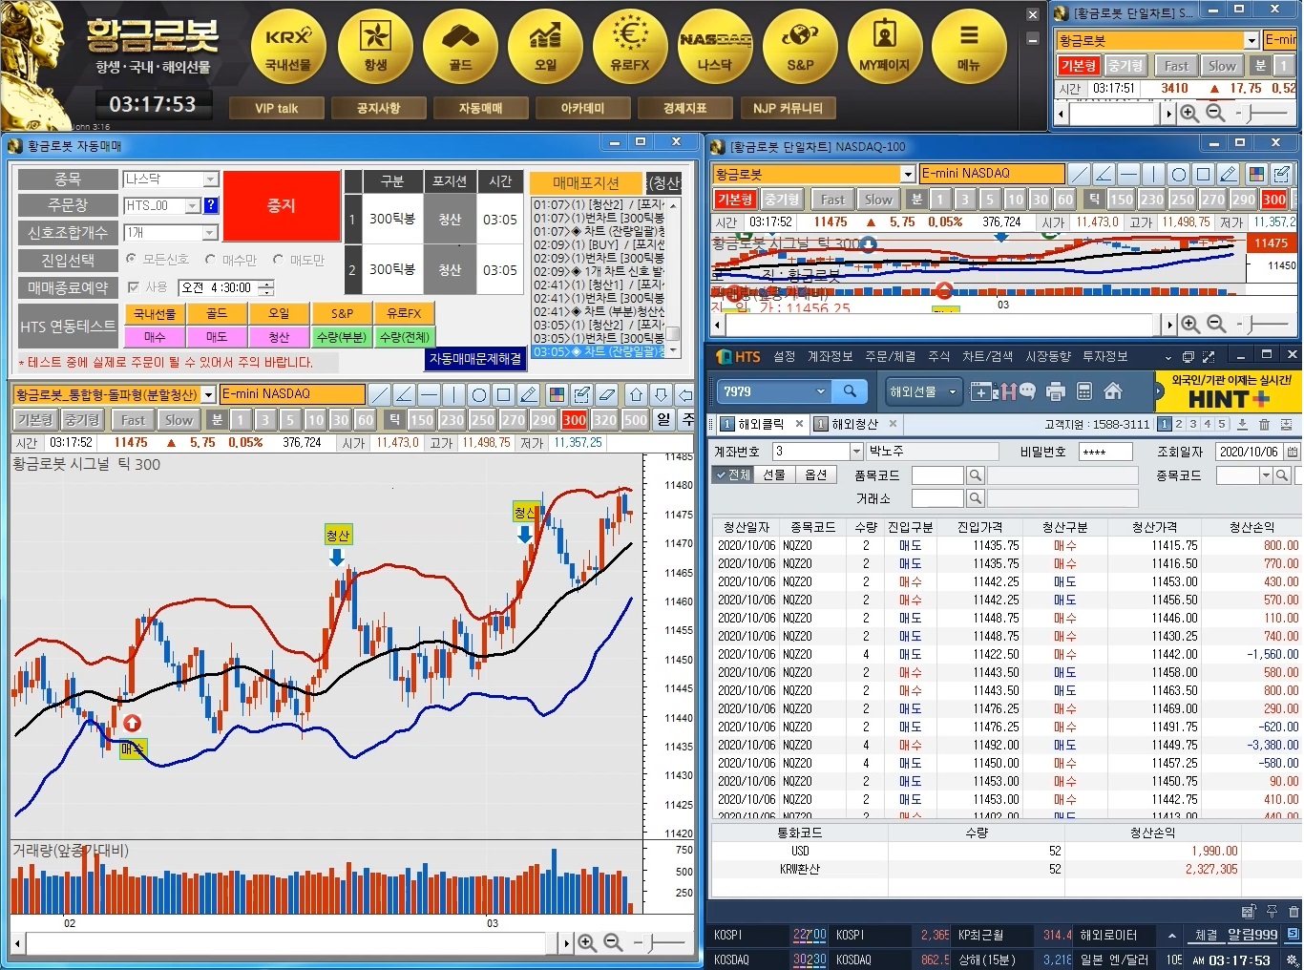The width and height of the screenshot is (1304, 970).
Task: Click the zoom in magnifier under main chart
Action: point(587,942)
